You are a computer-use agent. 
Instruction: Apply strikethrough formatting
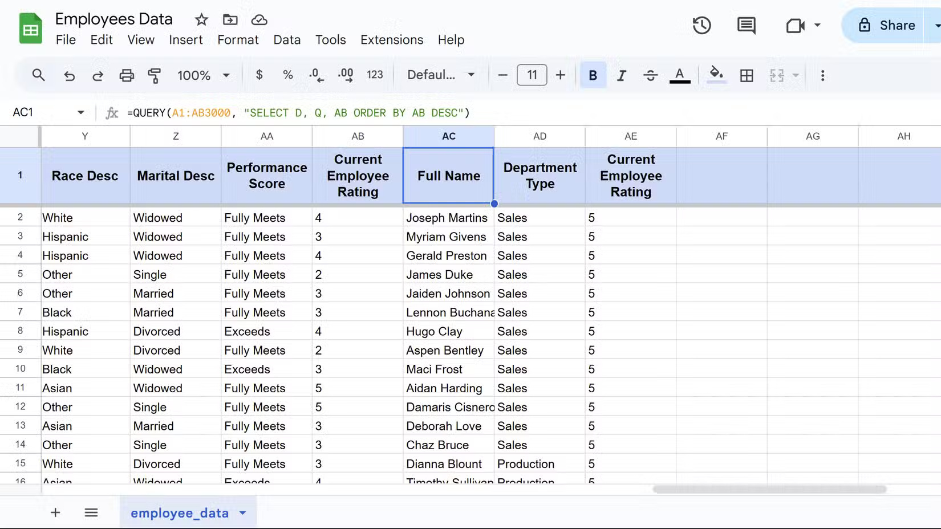[x=650, y=75]
